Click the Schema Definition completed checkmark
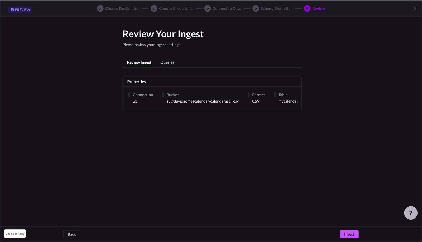Screen dimensions: 422x242 [x=256, y=8]
